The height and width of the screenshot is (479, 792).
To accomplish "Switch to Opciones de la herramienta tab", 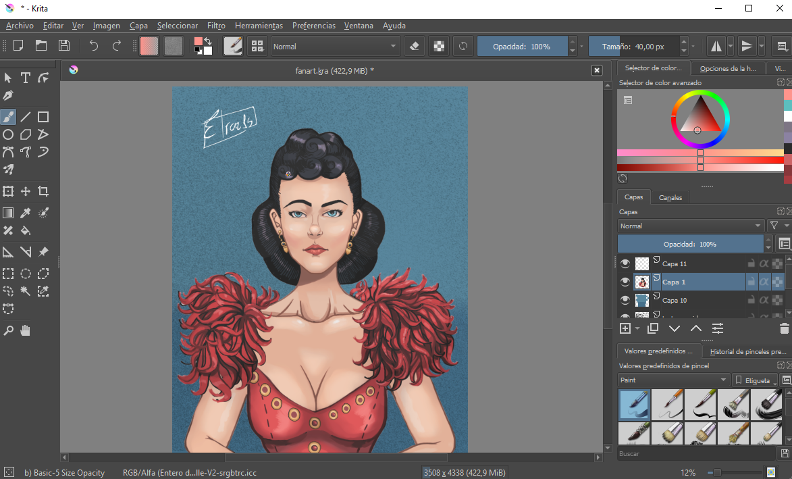I will point(727,68).
